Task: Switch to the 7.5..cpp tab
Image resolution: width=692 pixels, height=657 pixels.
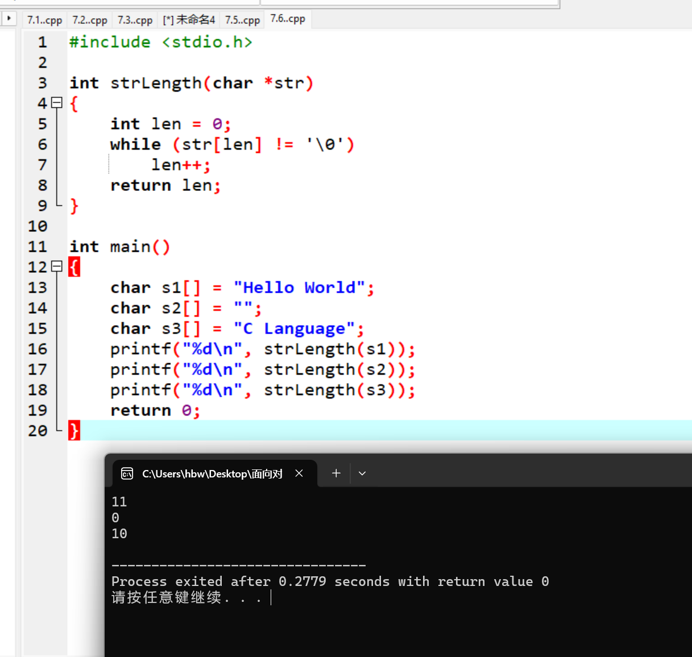Action: click(242, 20)
